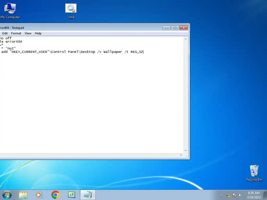Minimize the Notepad window
The image size is (267, 200).
166,28
